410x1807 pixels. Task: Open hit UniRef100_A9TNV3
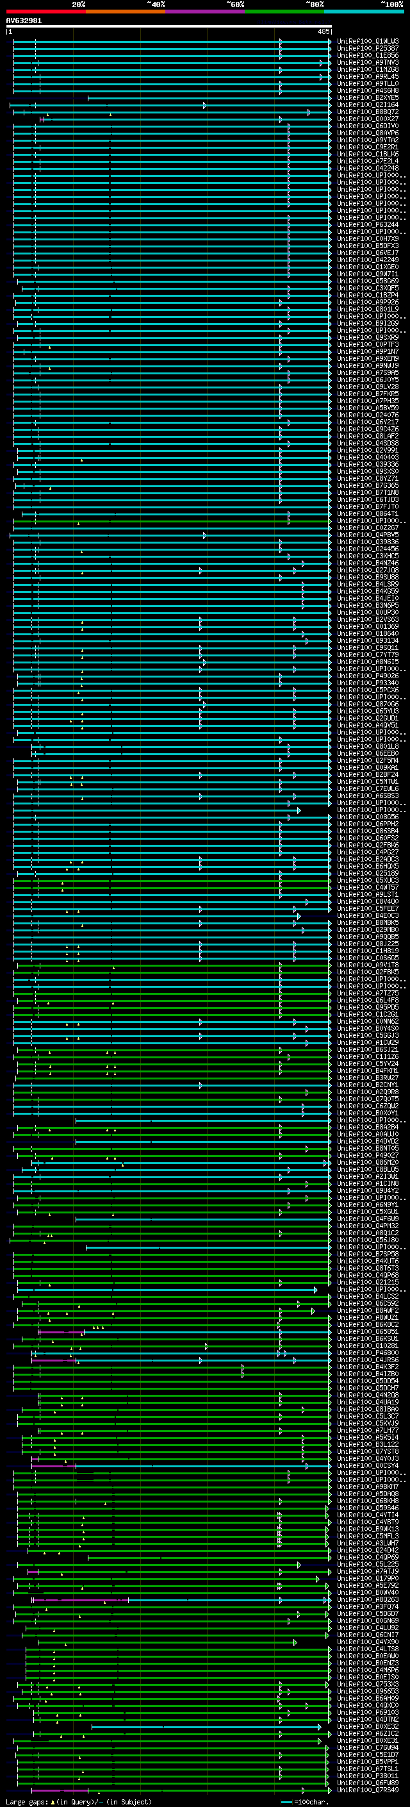pos(368,62)
